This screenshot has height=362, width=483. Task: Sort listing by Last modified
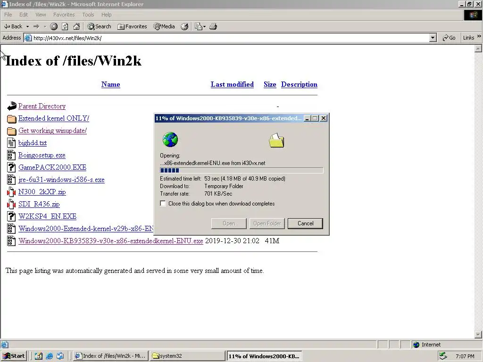(x=232, y=84)
